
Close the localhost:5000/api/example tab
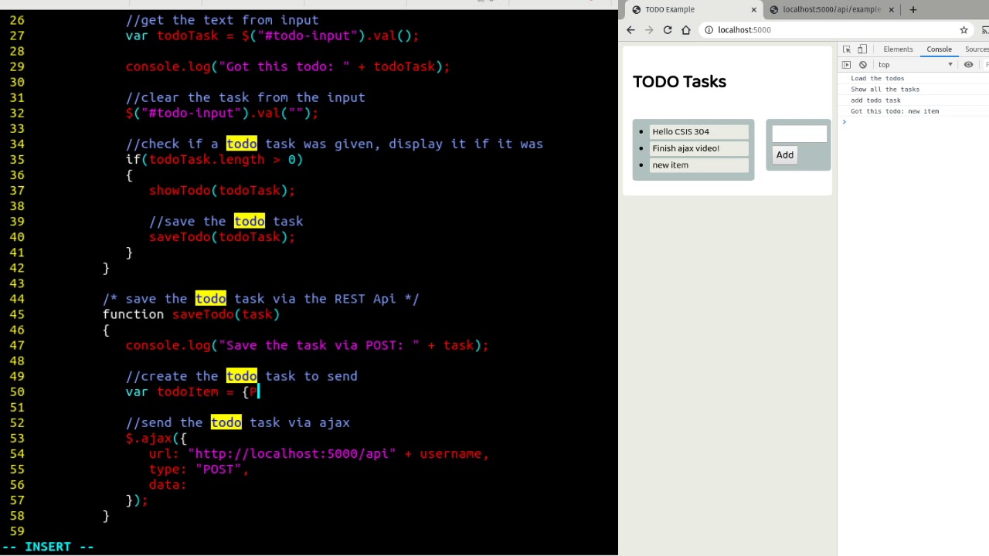pyautogui.click(x=891, y=9)
